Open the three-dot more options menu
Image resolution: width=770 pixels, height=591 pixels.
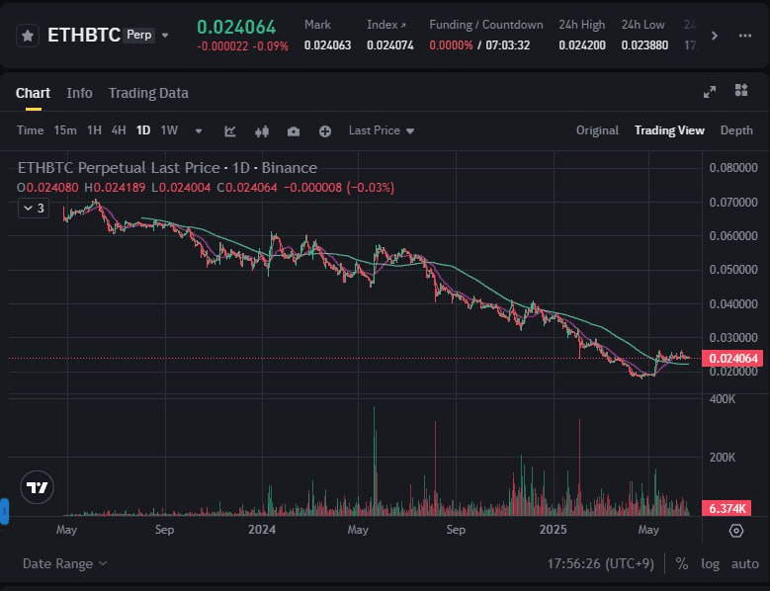745,36
